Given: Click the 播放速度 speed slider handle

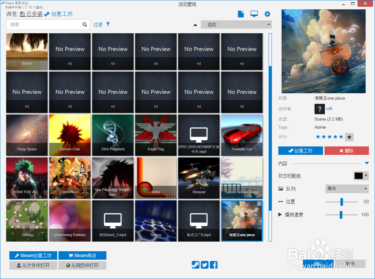Looking at the screenshot, I should [341, 215].
